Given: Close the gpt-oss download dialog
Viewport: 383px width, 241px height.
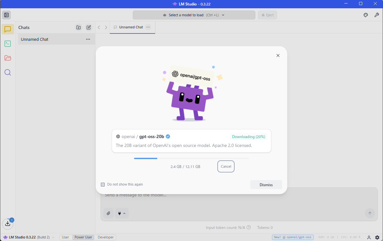Looking at the screenshot, I should (278, 55).
